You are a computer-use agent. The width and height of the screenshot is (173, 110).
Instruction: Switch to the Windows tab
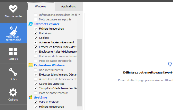pos(41,6)
